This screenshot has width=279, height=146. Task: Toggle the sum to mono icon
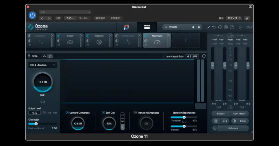[x=216, y=121]
